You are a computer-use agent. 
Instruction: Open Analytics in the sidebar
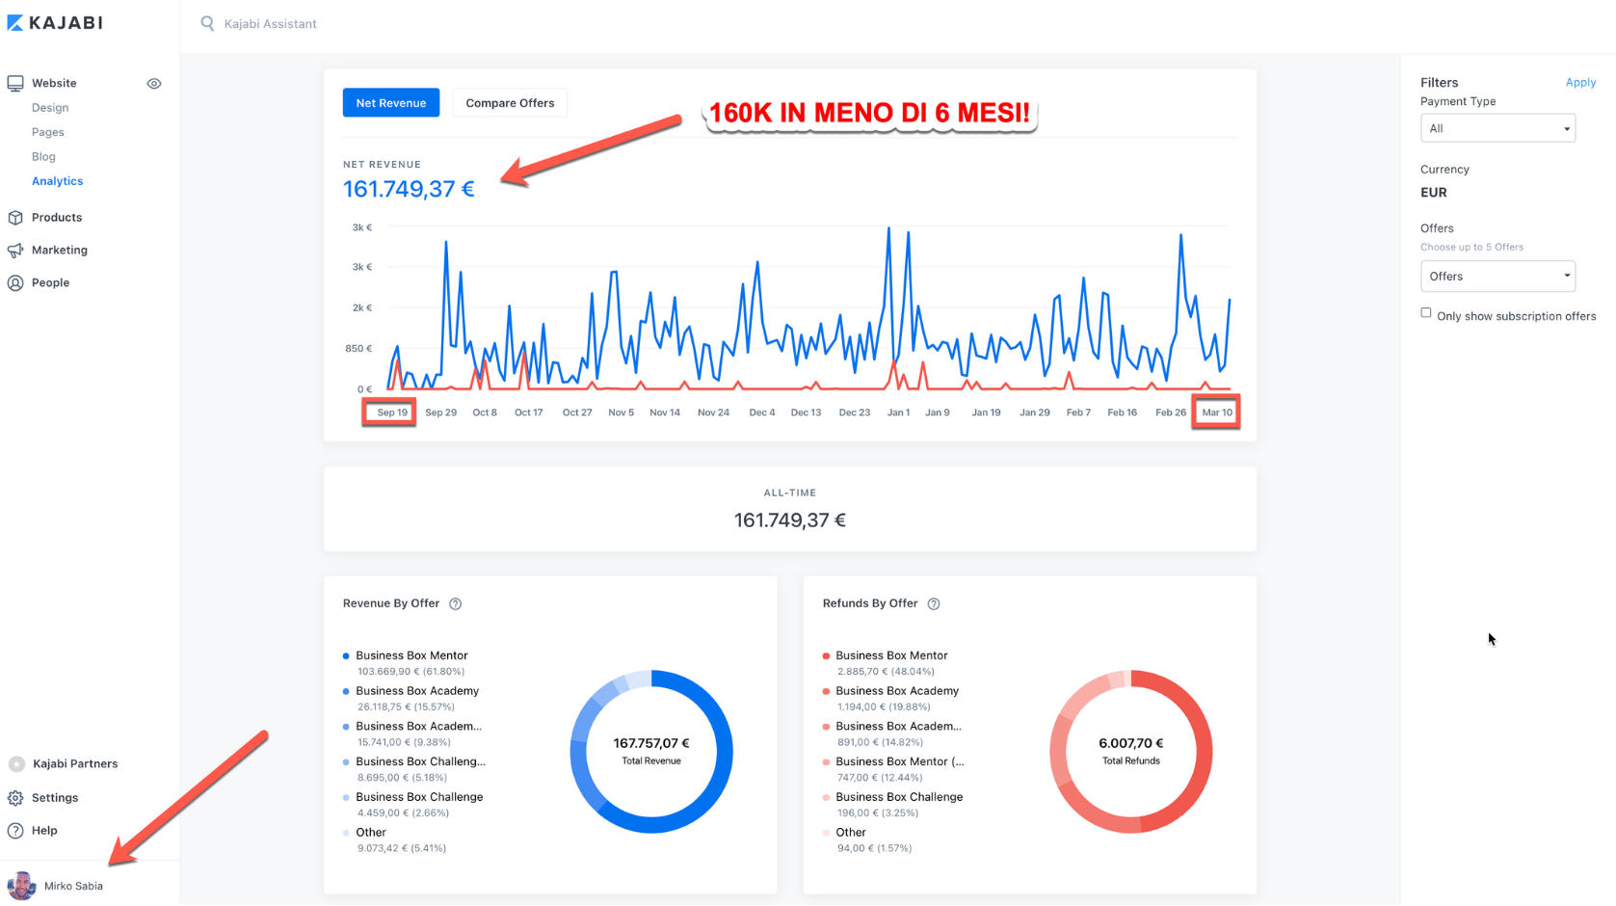coord(58,181)
